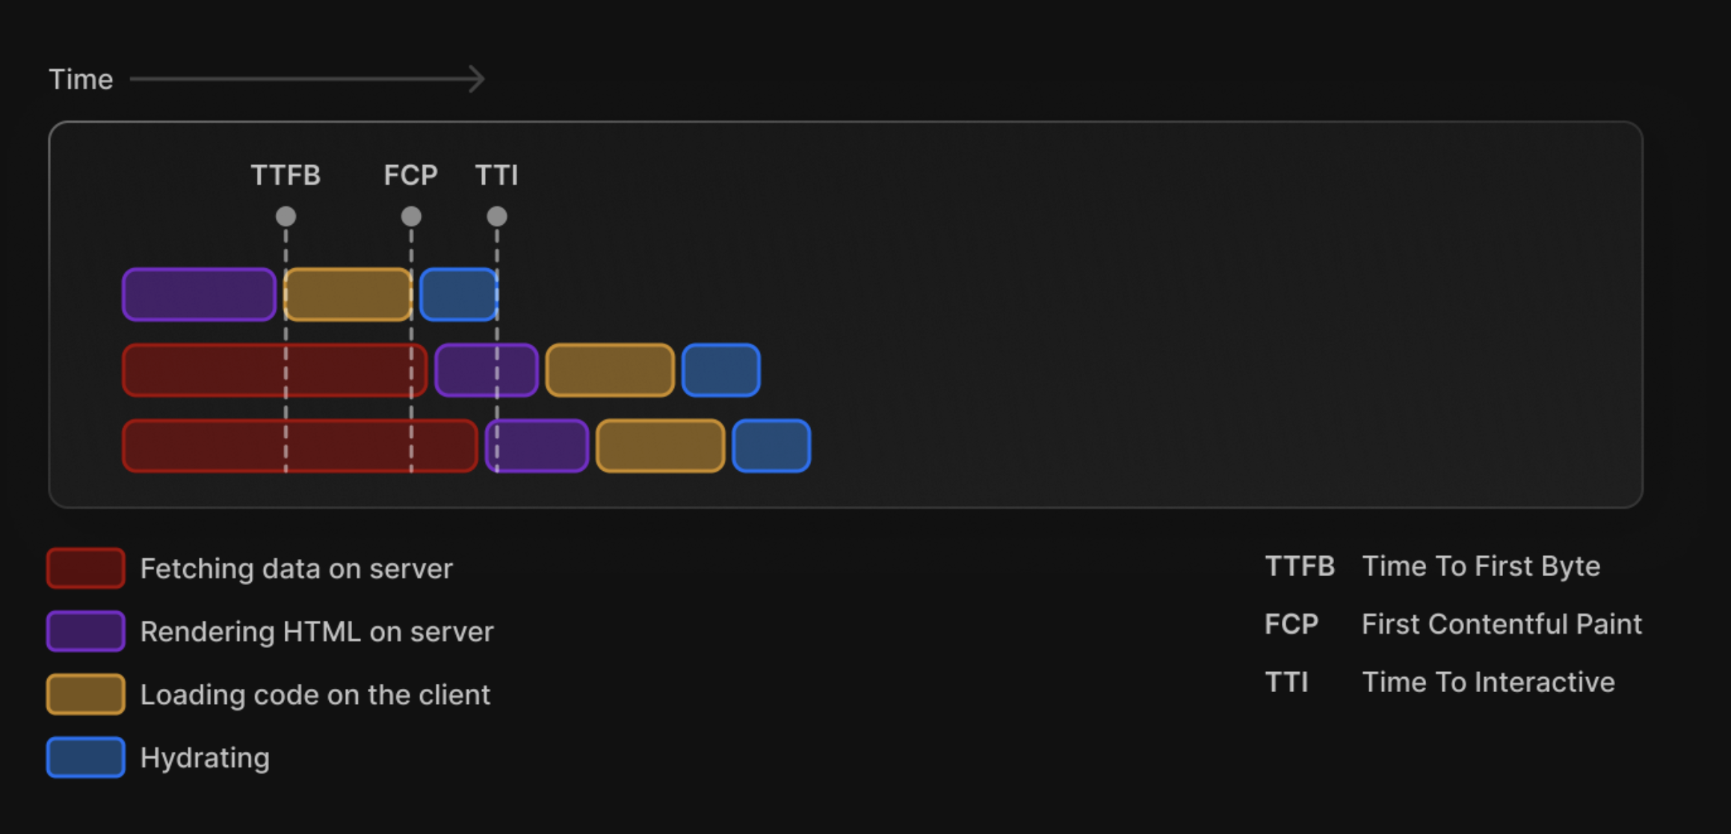Click the purple block in the middle row
Image resolution: width=1731 pixels, height=834 pixels.
[x=487, y=370]
